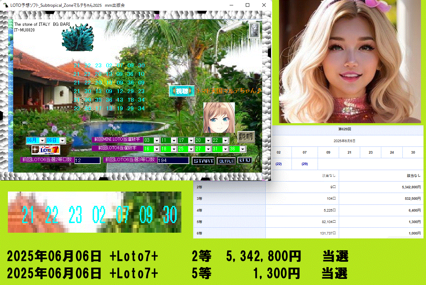Click the small statue portrait icon
Image resolution: width=426 pixels, height=285 pixels.
[254, 30]
